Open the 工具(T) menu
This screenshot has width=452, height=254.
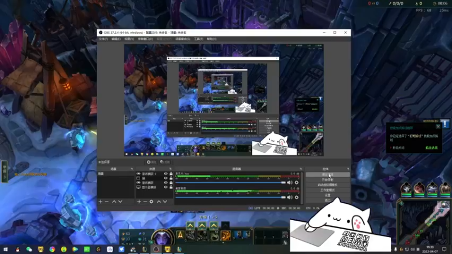tap(198, 39)
